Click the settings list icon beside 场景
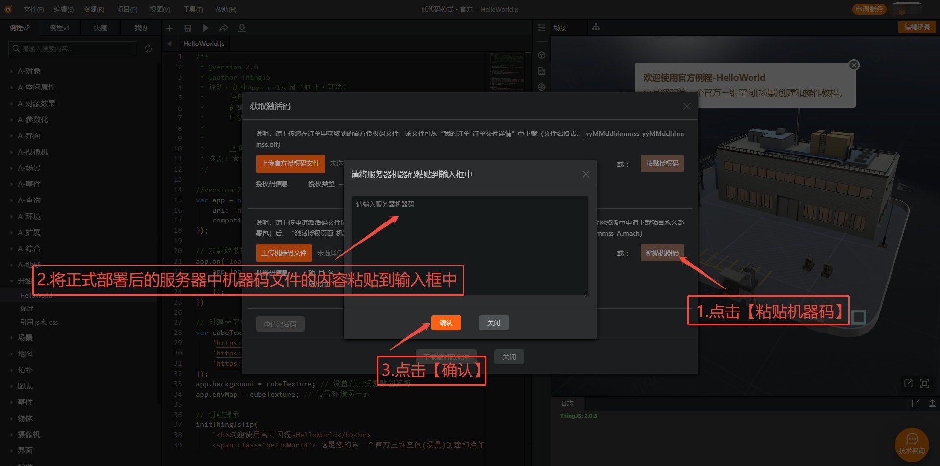Image resolution: width=940 pixels, height=466 pixels. pos(541,28)
